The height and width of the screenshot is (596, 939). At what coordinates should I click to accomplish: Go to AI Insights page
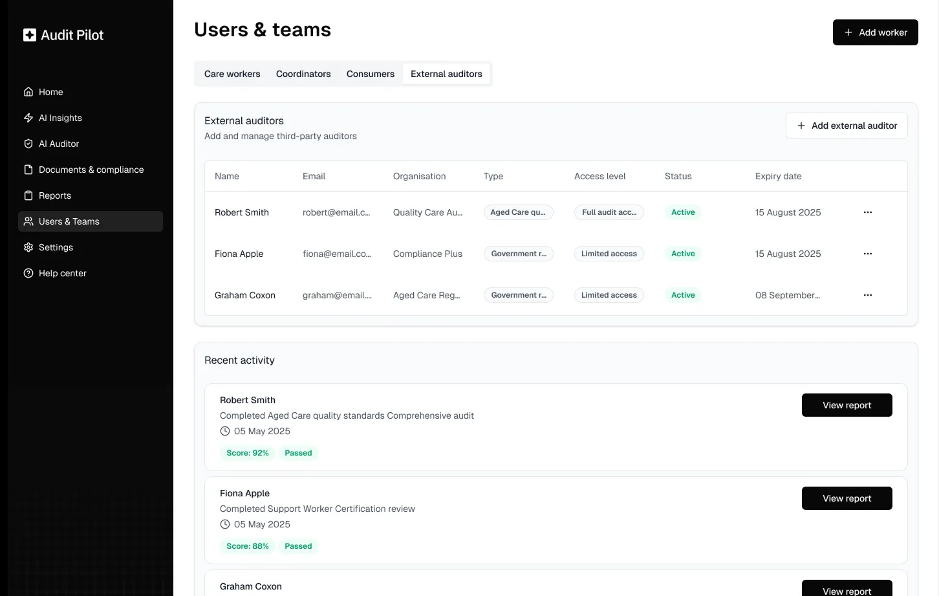click(x=91, y=118)
